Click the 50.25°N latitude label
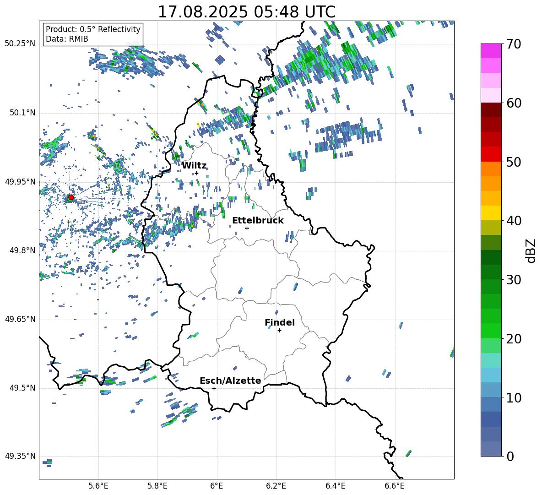Image resolution: width=542 pixels, height=495 pixels. click(x=20, y=44)
